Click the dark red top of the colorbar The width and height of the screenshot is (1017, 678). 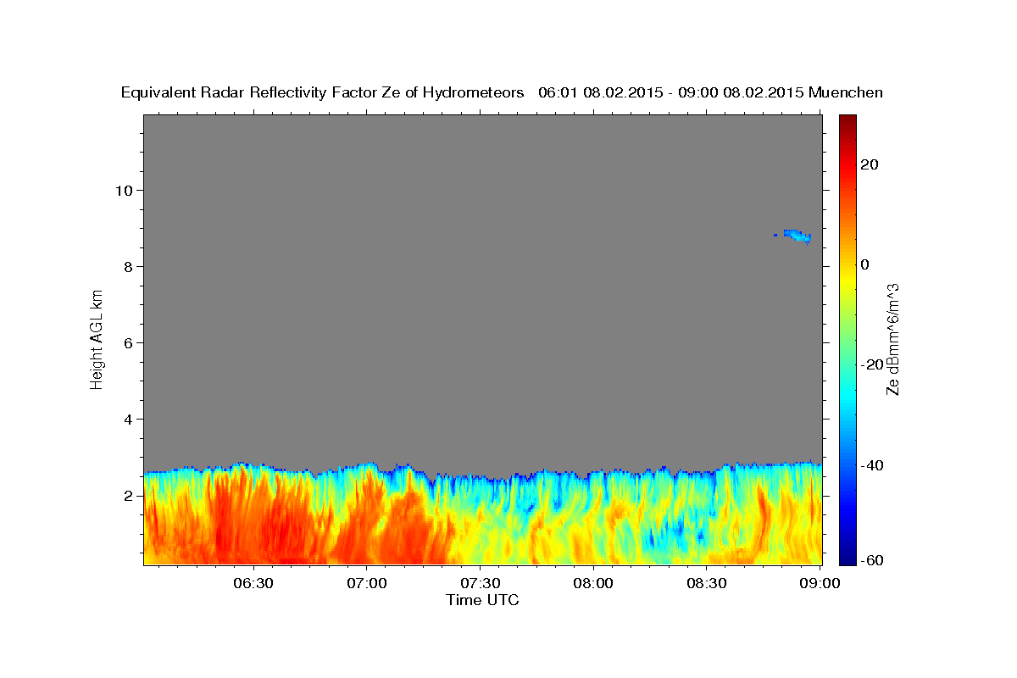[847, 121]
